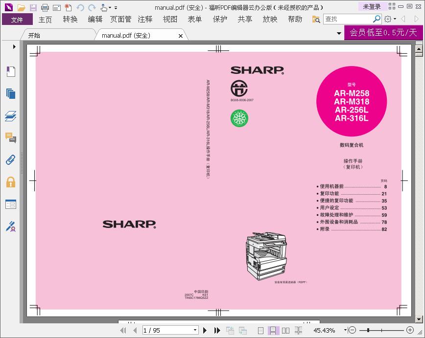Viewport: 425px width, 338px height.
Task: Open the digital signatures panel icon
Action: tap(11, 226)
